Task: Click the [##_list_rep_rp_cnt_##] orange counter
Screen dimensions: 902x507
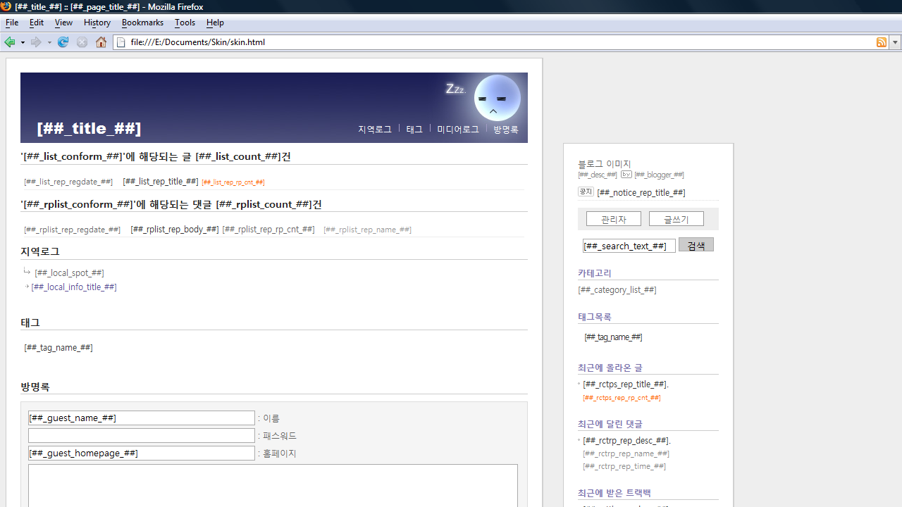Action: pos(233,182)
